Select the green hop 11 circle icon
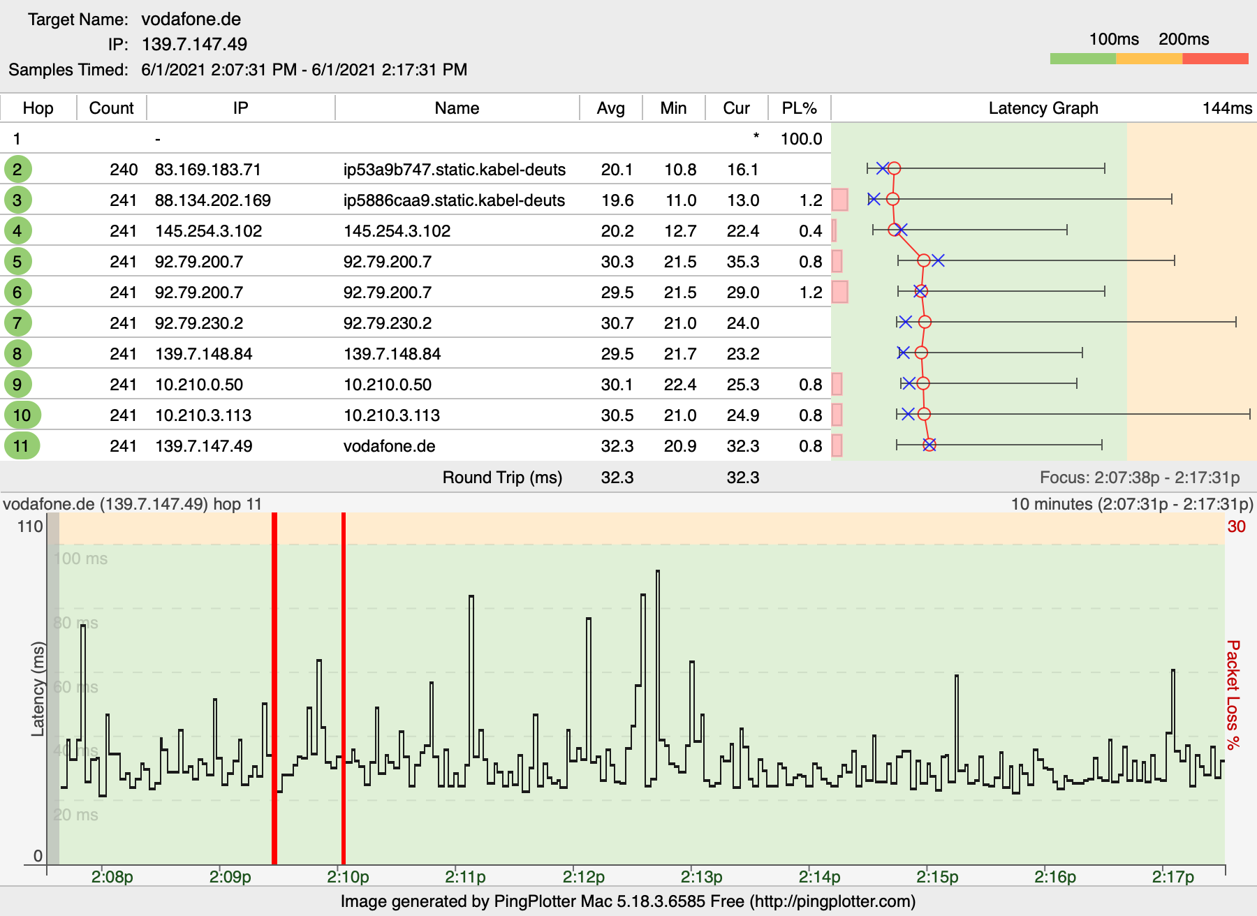 pyautogui.click(x=22, y=446)
